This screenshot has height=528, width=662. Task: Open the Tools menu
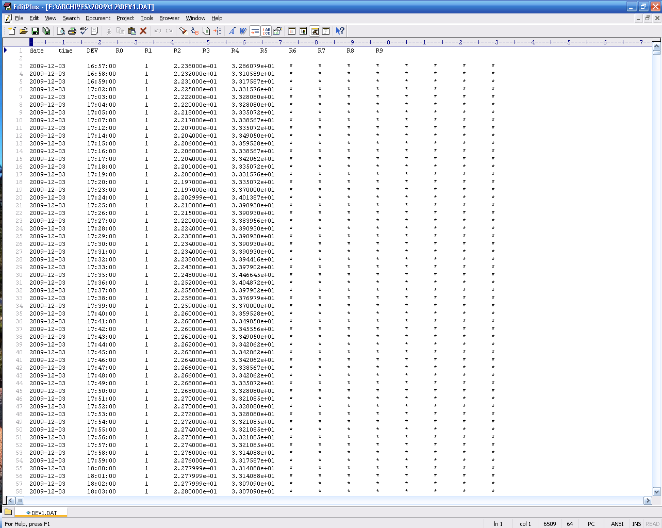(x=147, y=18)
